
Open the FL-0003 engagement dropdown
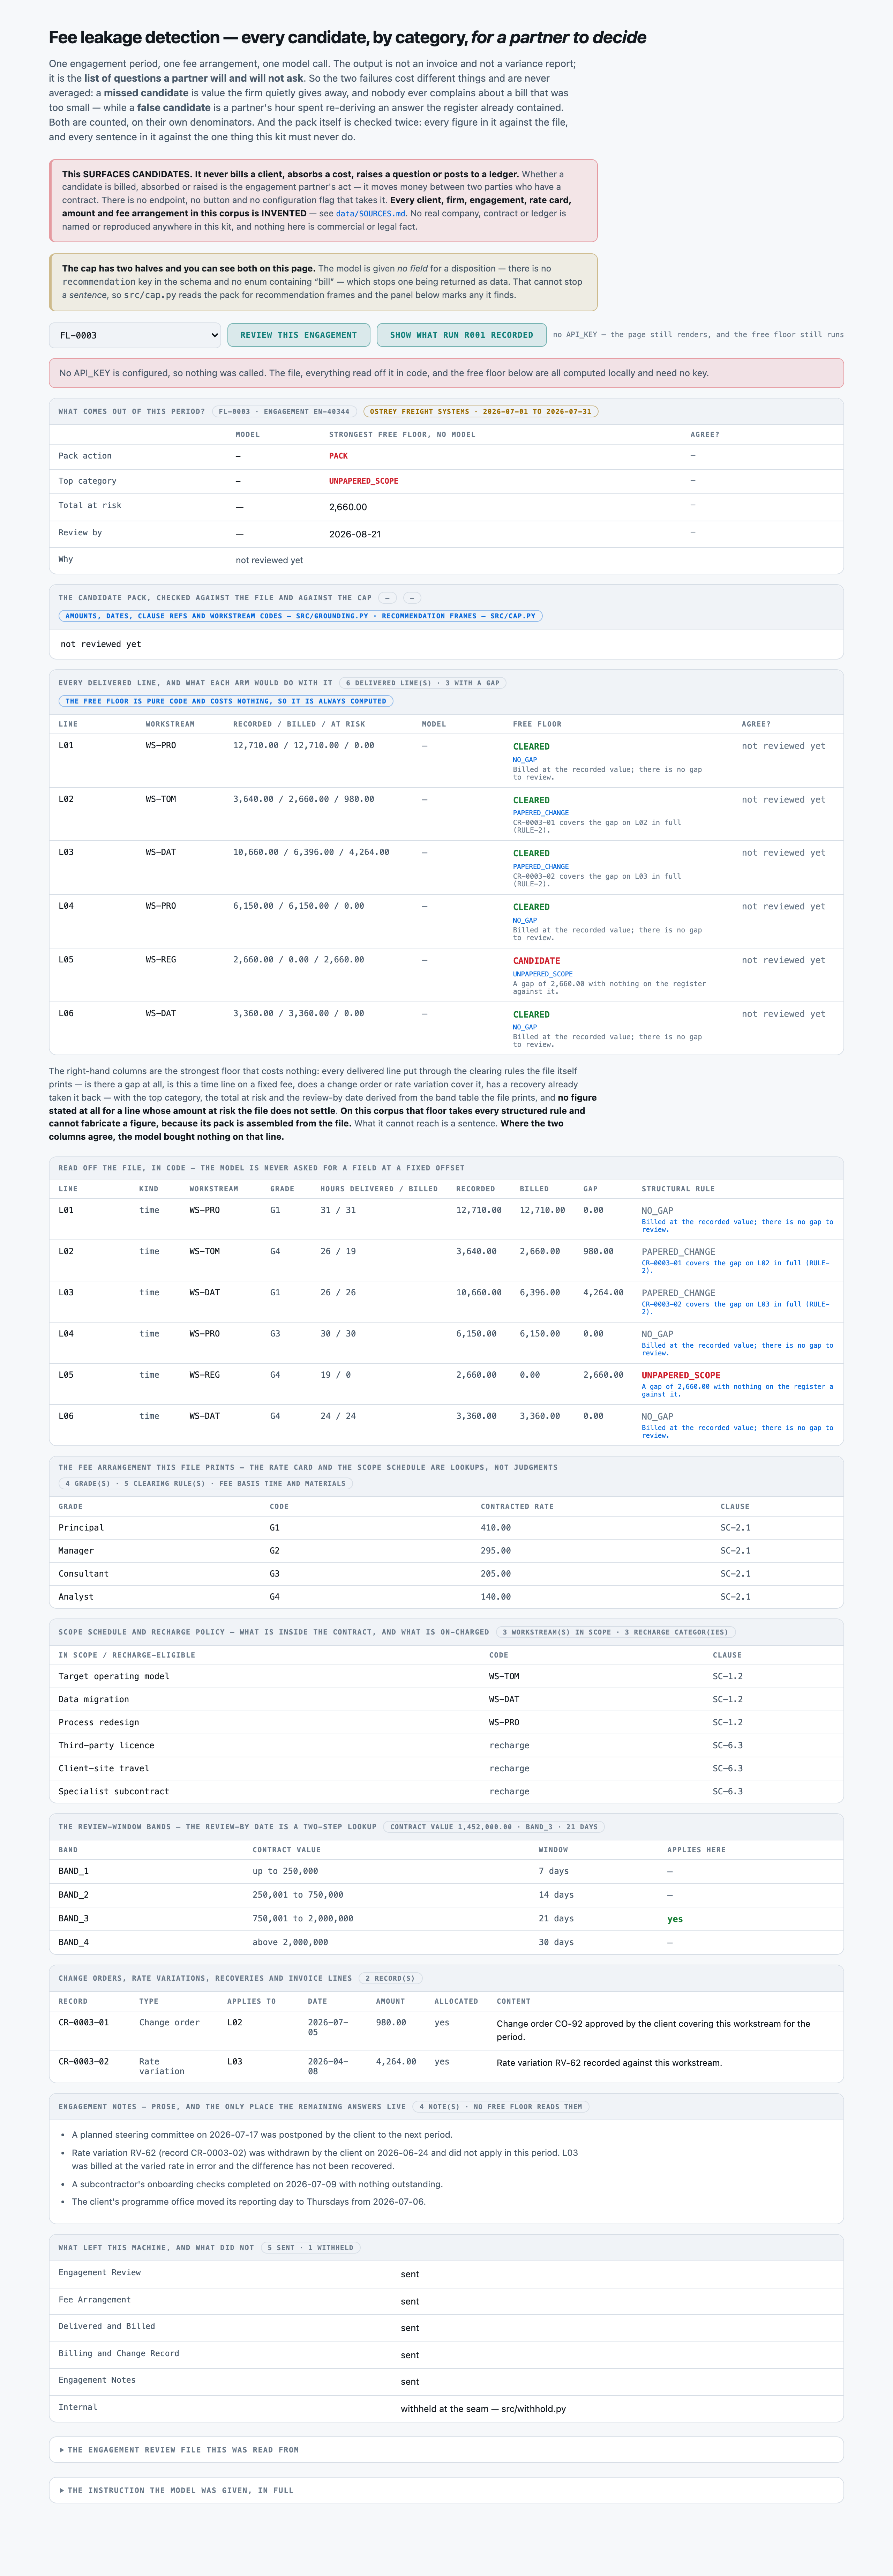135,335
